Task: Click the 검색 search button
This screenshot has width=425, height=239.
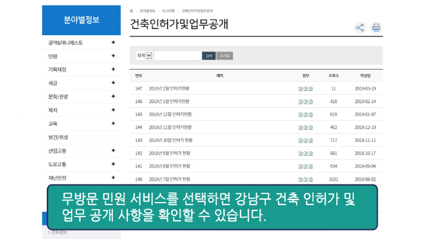Action: point(209,56)
